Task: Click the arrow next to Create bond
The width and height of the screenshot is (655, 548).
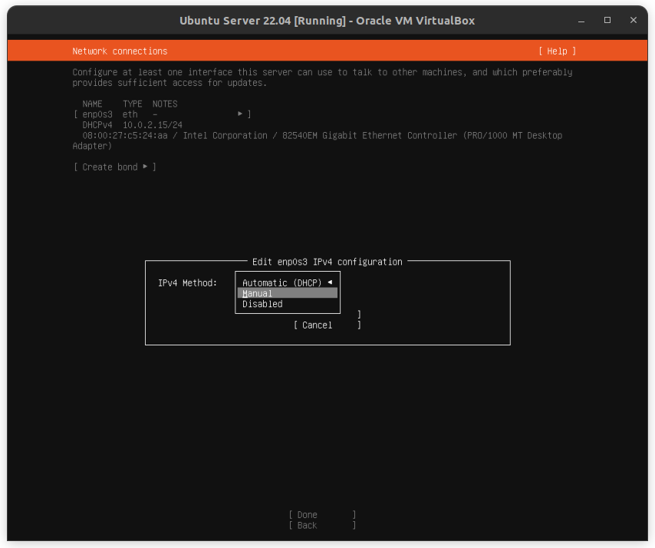Action: [x=145, y=167]
